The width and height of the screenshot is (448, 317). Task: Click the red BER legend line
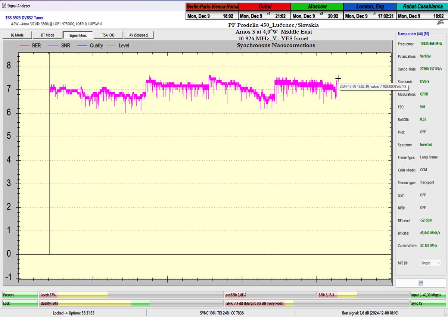point(25,45)
